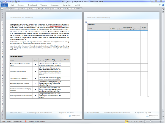Screen dimensions: 165x124
Task: Switch to Print Layout view in status bar
Action: coord(127,122)
